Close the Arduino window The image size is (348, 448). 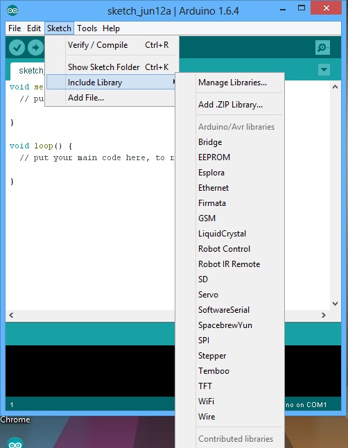(x=327, y=8)
